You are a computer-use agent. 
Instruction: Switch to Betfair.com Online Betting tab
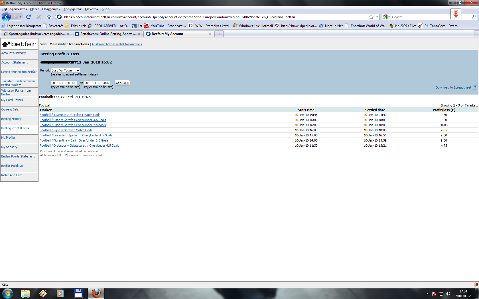[107, 34]
